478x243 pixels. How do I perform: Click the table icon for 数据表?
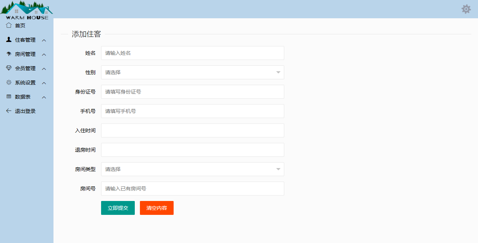(x=9, y=97)
